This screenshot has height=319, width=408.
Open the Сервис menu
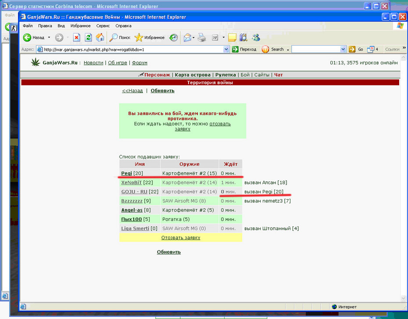103,26
